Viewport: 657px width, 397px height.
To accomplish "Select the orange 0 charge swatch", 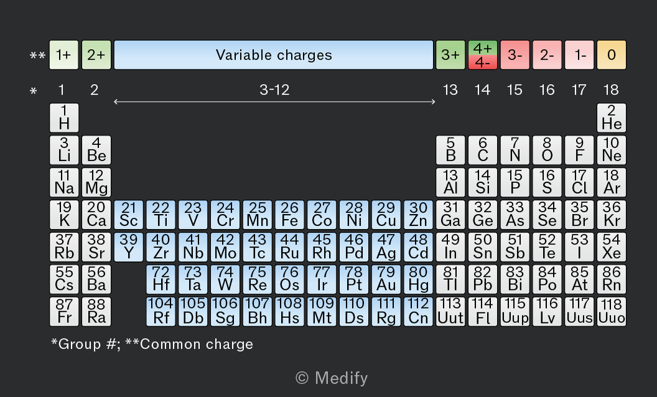I will 612,55.
